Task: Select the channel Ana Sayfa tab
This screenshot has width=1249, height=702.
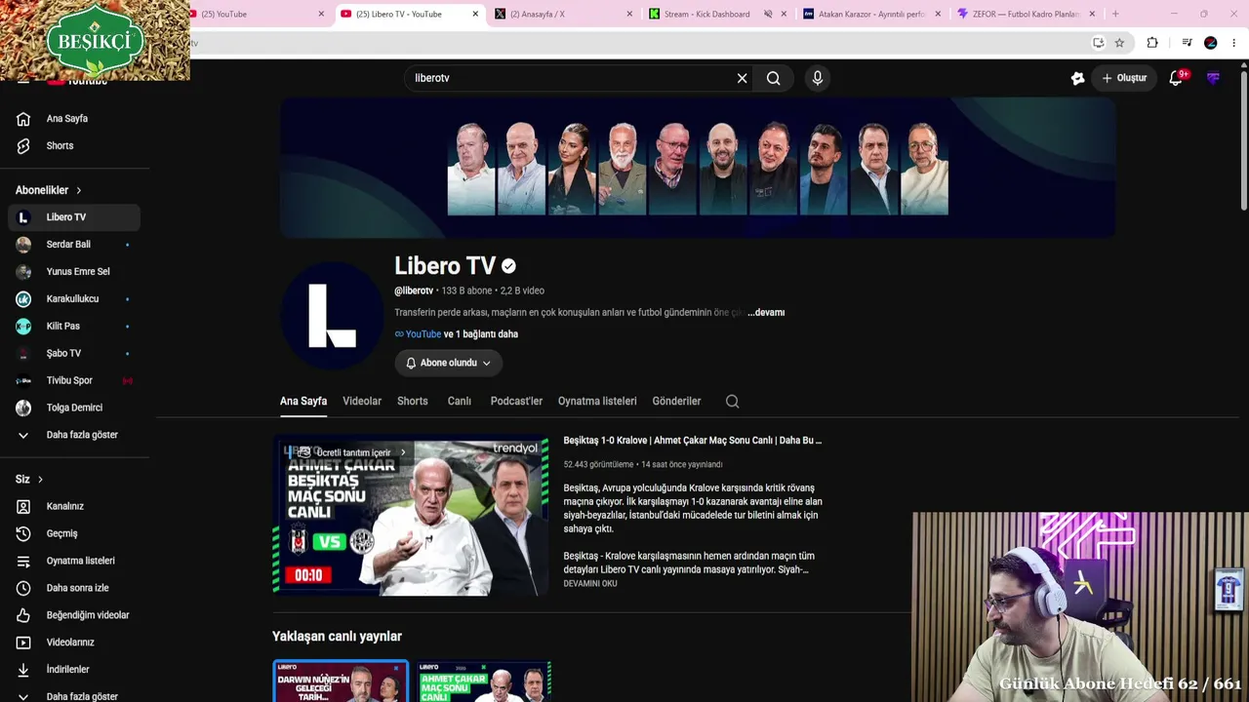Action: [303, 402]
